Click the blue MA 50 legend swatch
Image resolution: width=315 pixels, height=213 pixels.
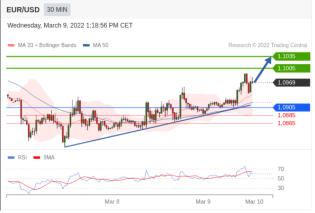[x=87, y=45]
